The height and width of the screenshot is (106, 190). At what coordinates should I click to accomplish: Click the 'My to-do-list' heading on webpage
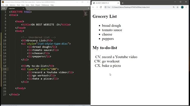[x=105, y=48]
